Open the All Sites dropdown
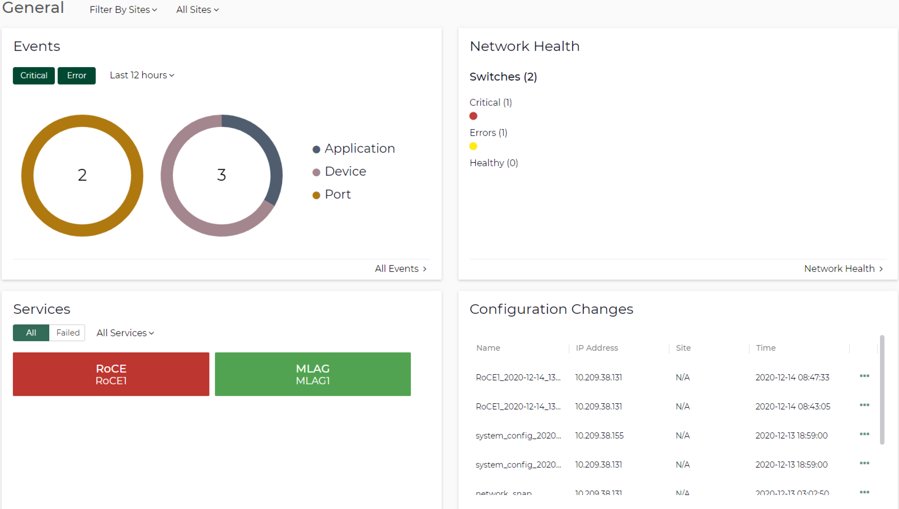The height and width of the screenshot is (509, 899). pyautogui.click(x=197, y=9)
